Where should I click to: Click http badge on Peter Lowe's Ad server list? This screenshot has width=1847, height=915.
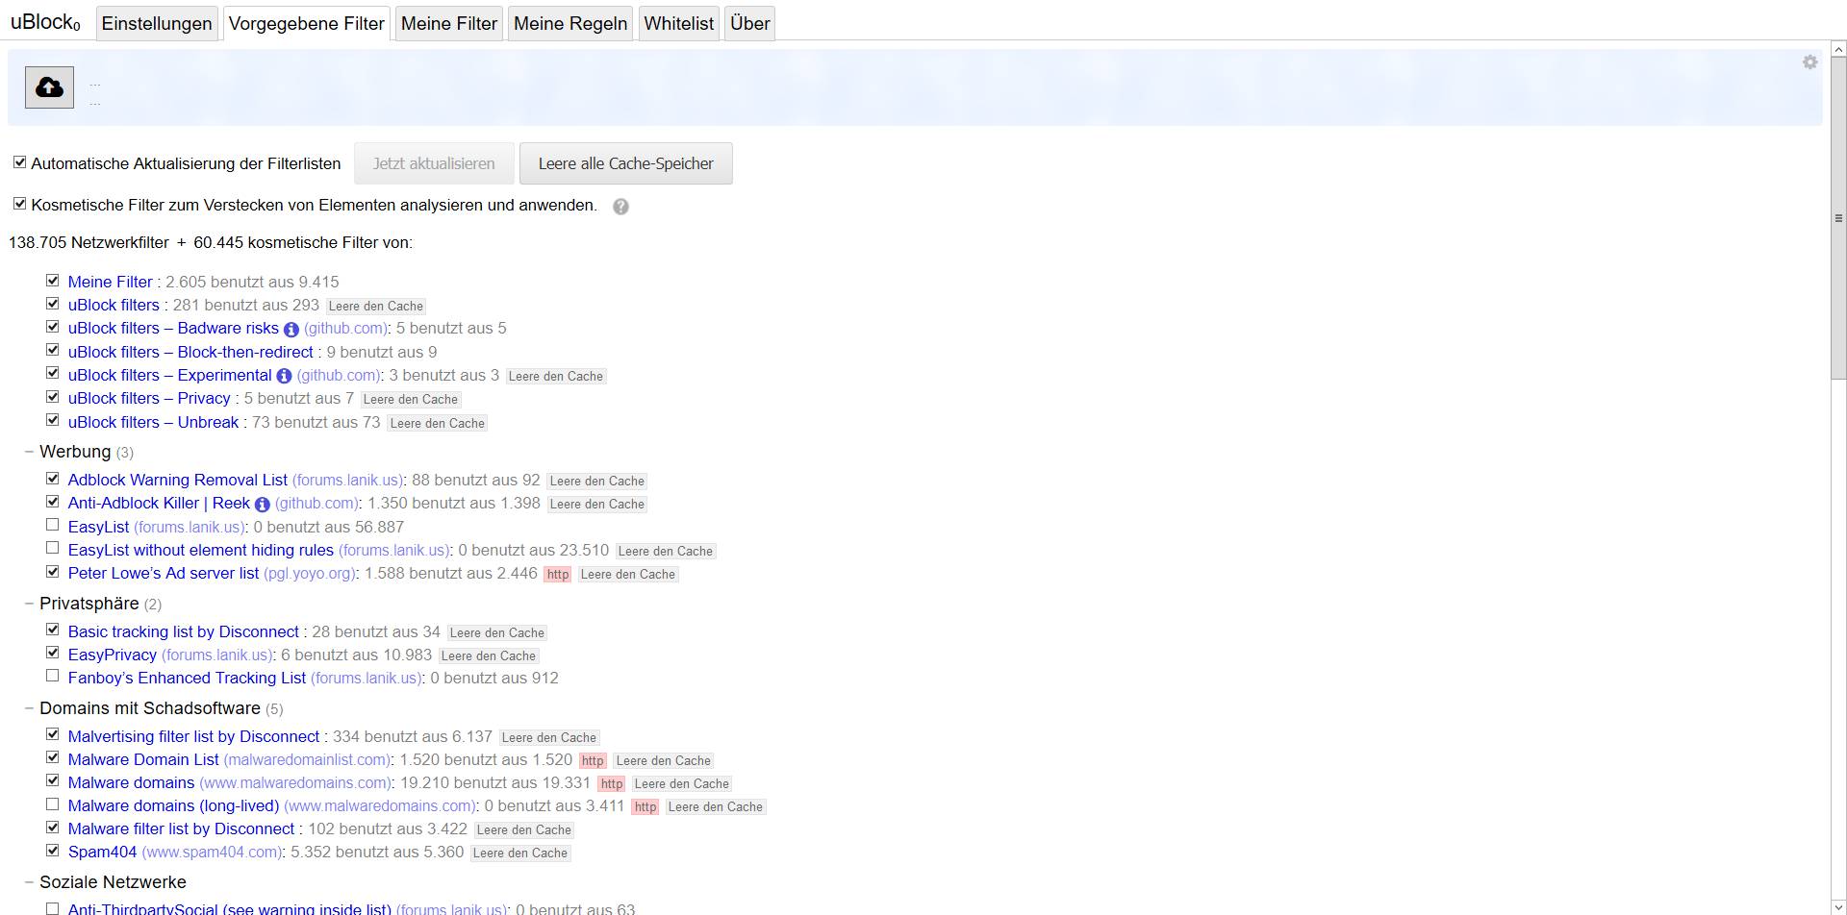click(x=558, y=575)
